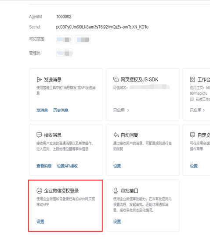Click the 发送消息 card title

pos(53,79)
